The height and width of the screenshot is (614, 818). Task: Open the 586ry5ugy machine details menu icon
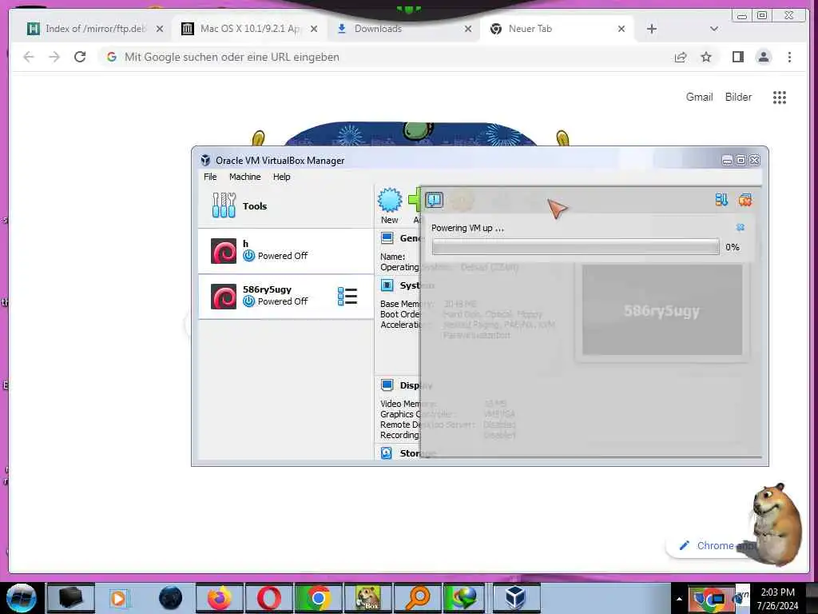[x=347, y=296]
